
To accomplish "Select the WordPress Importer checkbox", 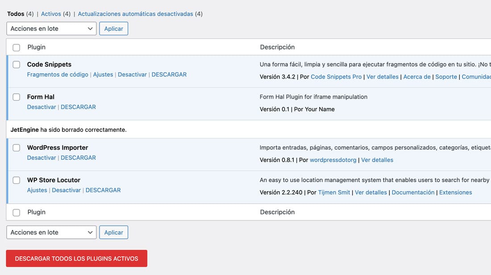I will coord(16,148).
